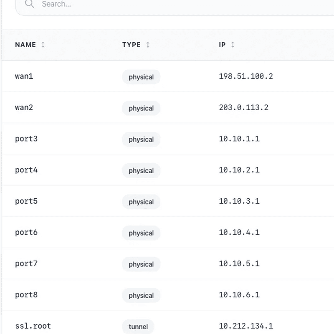Click the IP column header
This screenshot has height=334, width=334.
pos(222,44)
